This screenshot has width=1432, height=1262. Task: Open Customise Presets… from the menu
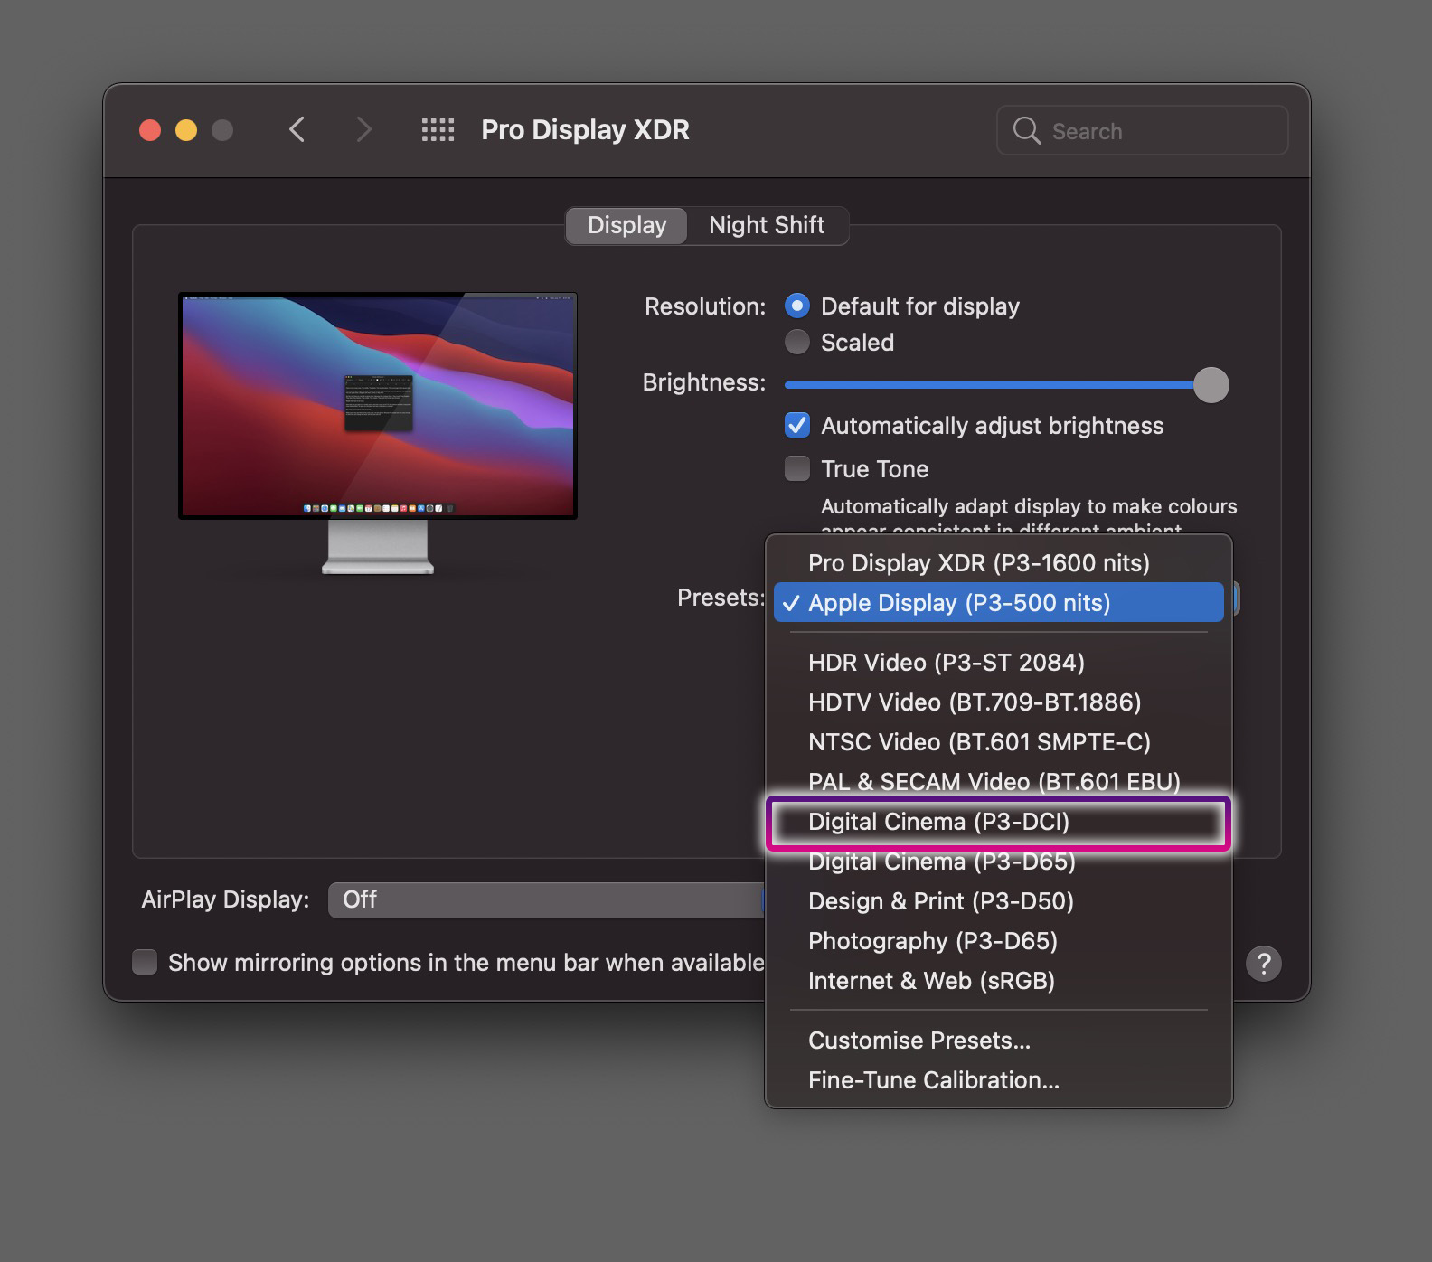998,1041
